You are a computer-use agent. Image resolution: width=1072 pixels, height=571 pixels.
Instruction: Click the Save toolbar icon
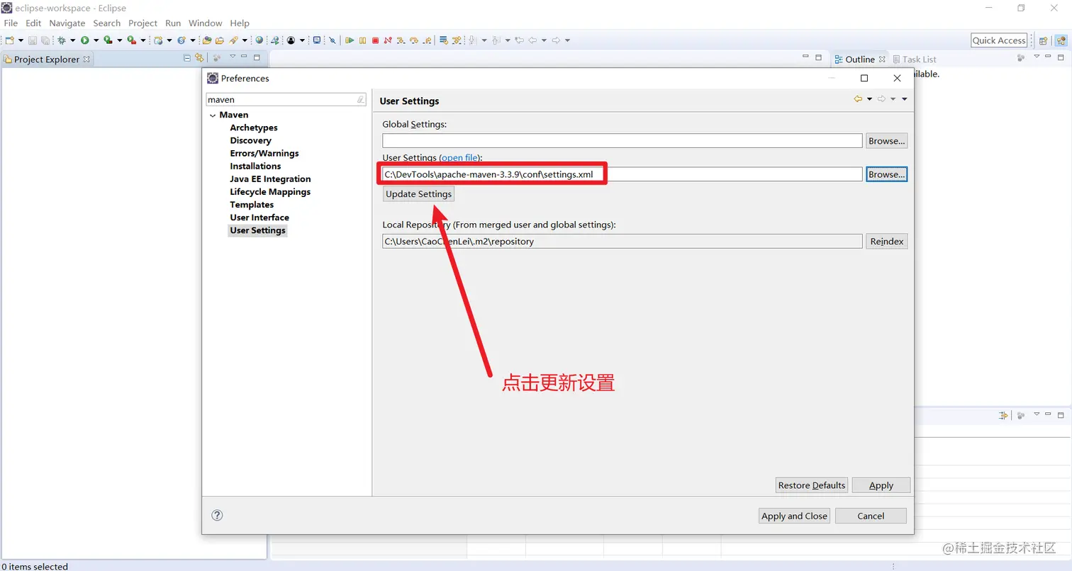click(33, 40)
